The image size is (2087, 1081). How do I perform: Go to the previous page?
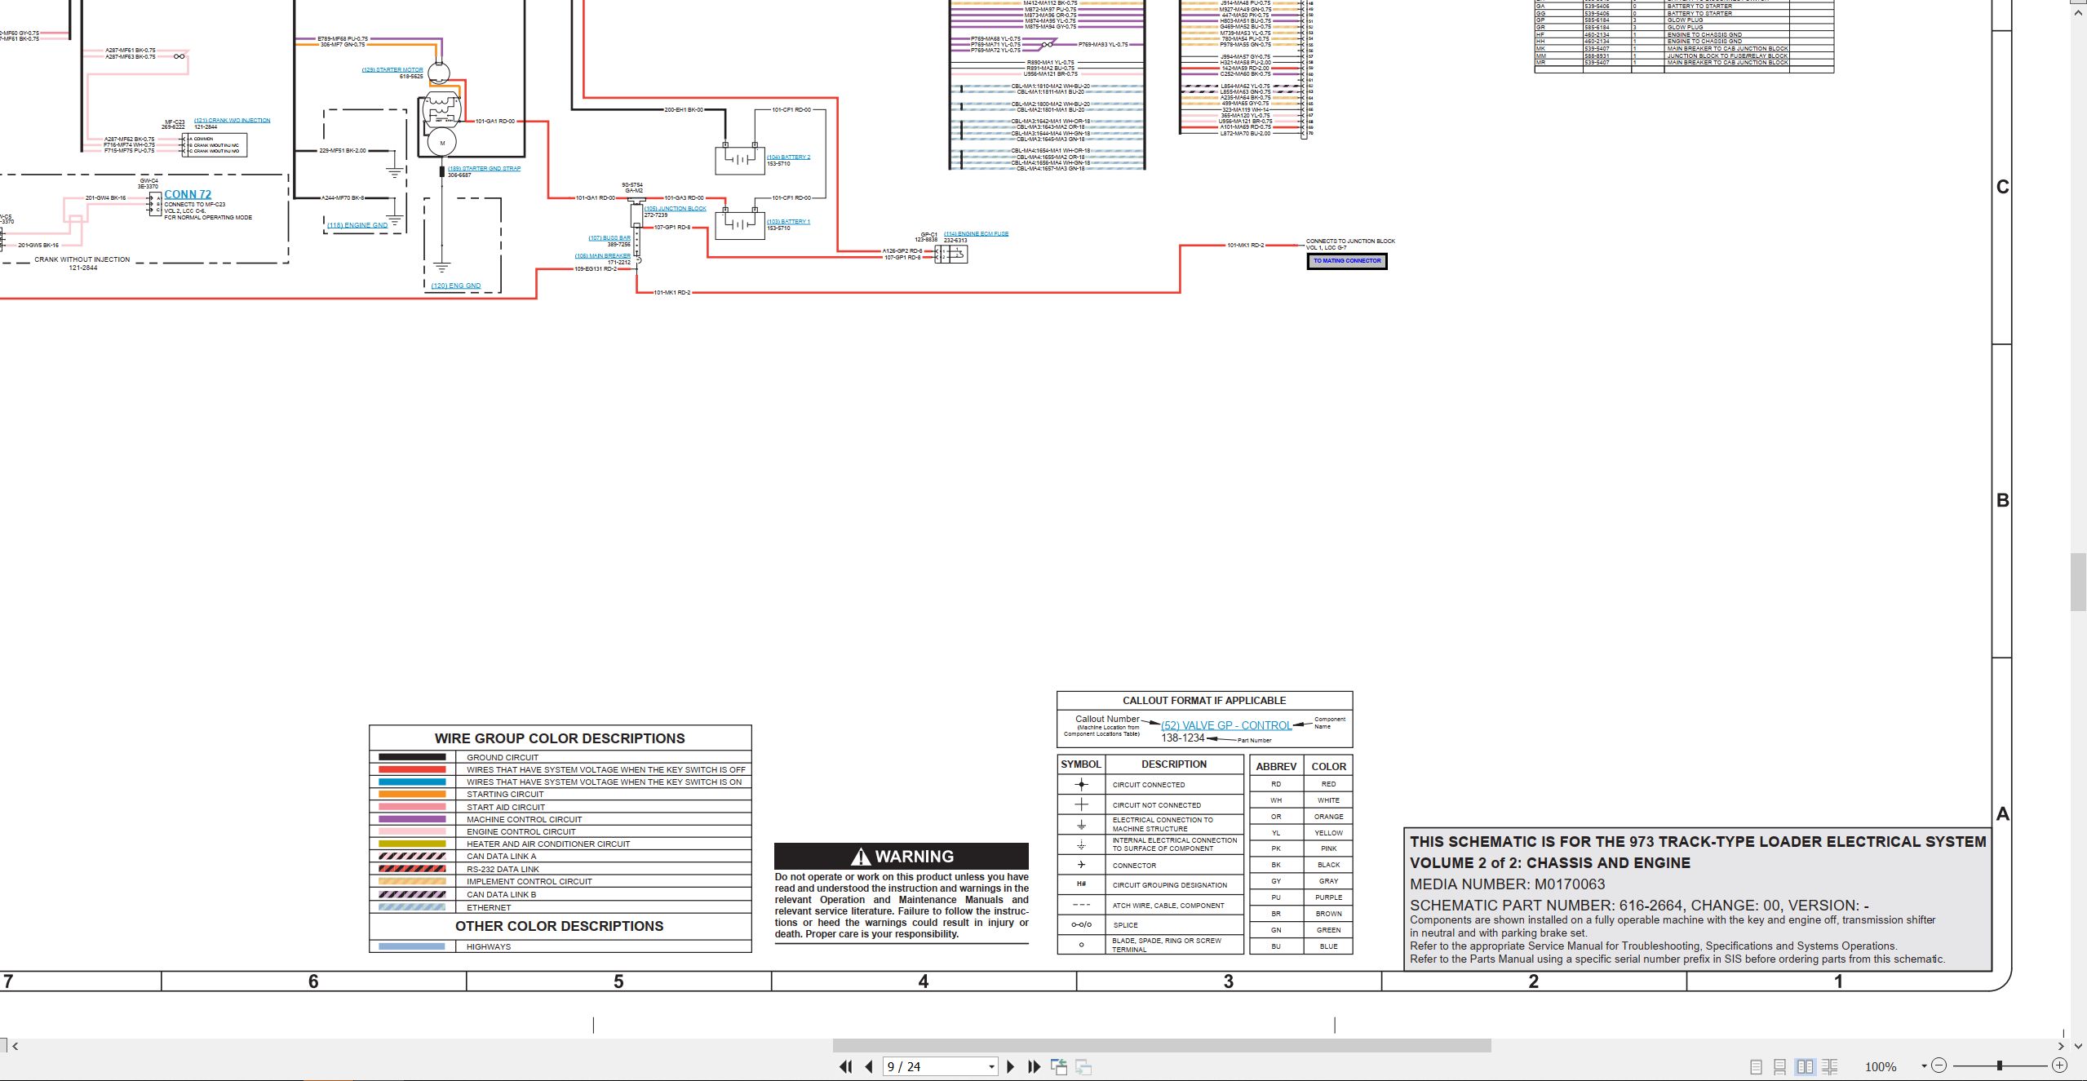click(869, 1066)
